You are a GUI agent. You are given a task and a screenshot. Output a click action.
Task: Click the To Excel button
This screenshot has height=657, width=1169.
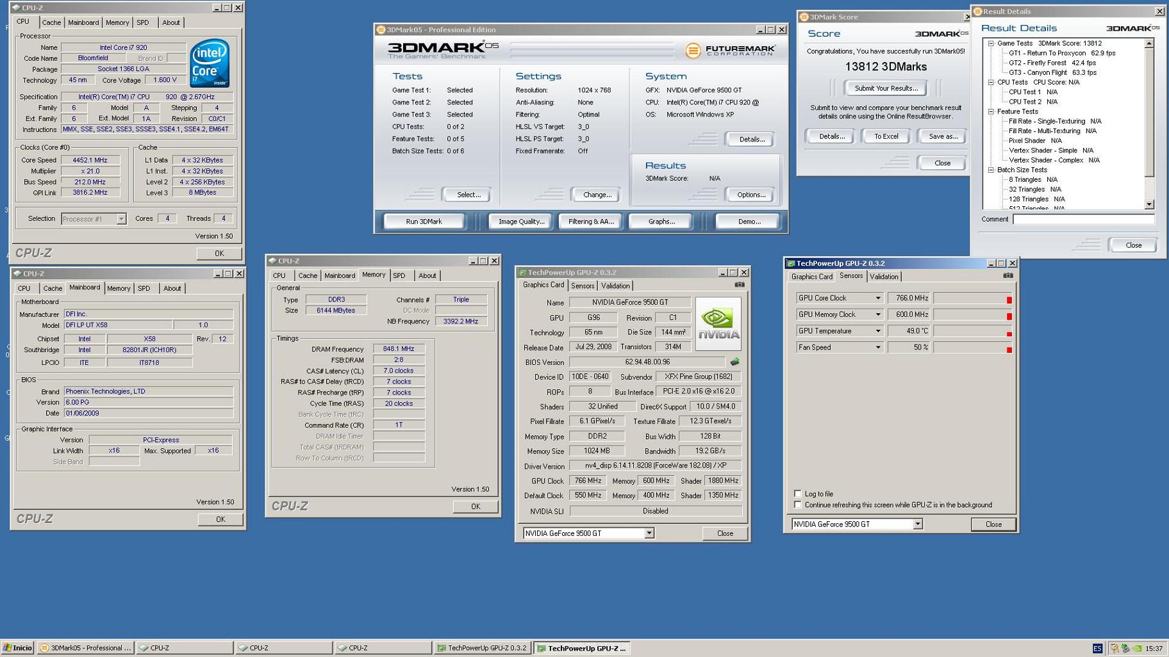tap(886, 136)
